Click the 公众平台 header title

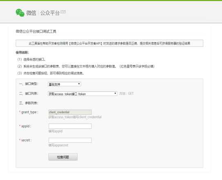coord(50,13)
